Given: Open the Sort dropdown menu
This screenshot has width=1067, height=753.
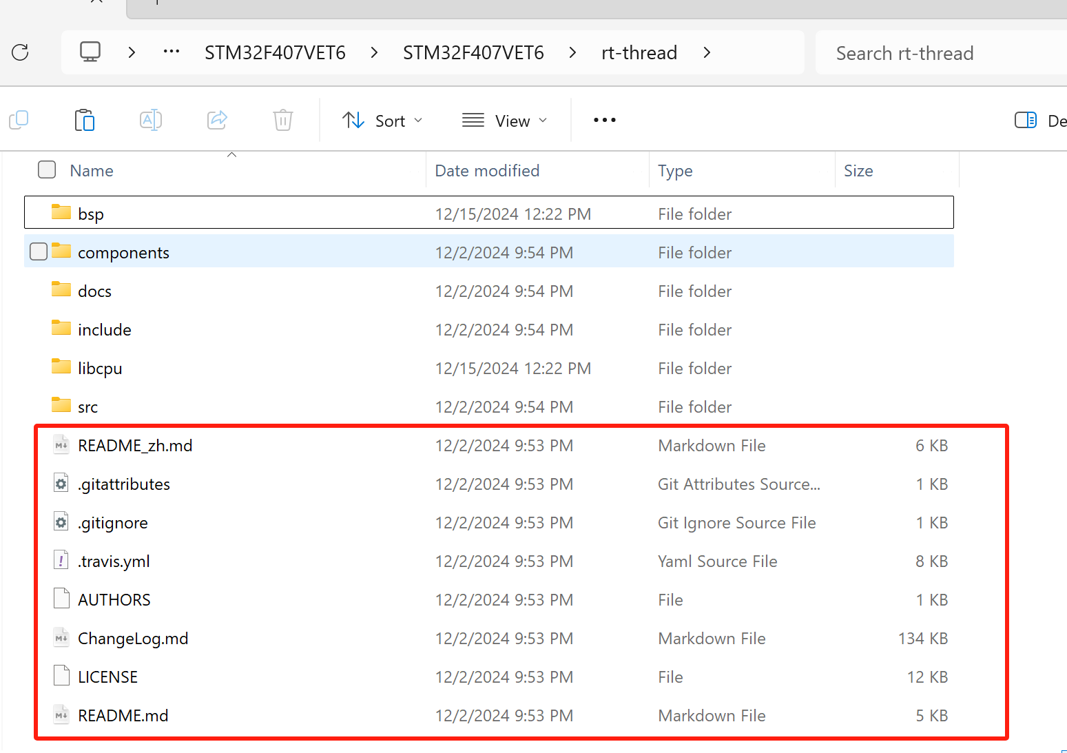Looking at the screenshot, I should [382, 121].
